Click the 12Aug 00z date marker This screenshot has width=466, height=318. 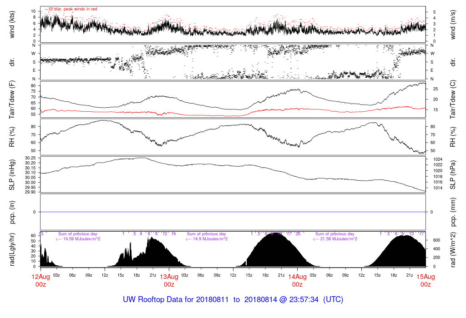point(41,280)
